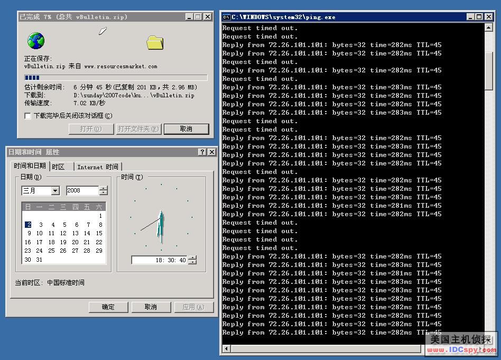Click the www.resourcesmarket.com source text
501x360 pixels.
tap(120, 67)
